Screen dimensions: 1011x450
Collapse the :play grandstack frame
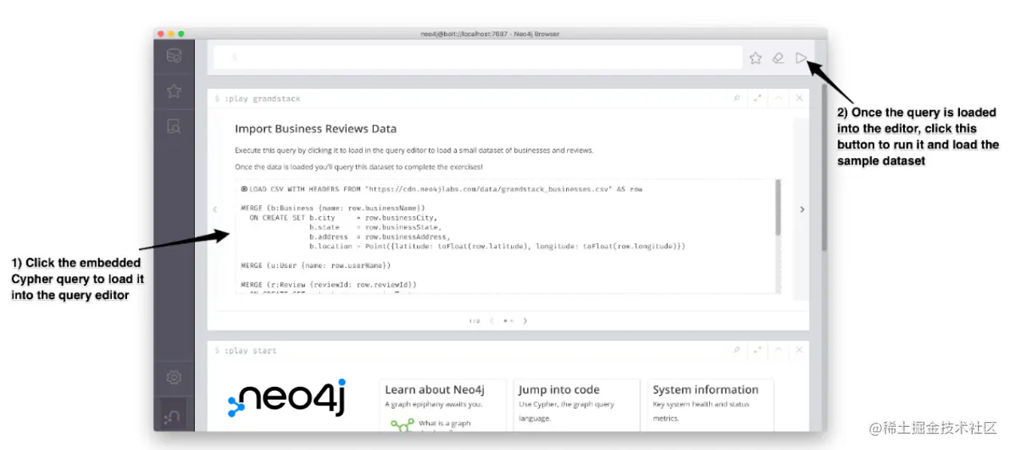pyautogui.click(x=779, y=99)
